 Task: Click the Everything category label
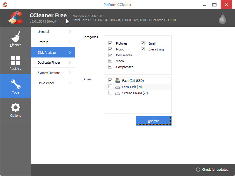(156, 49)
